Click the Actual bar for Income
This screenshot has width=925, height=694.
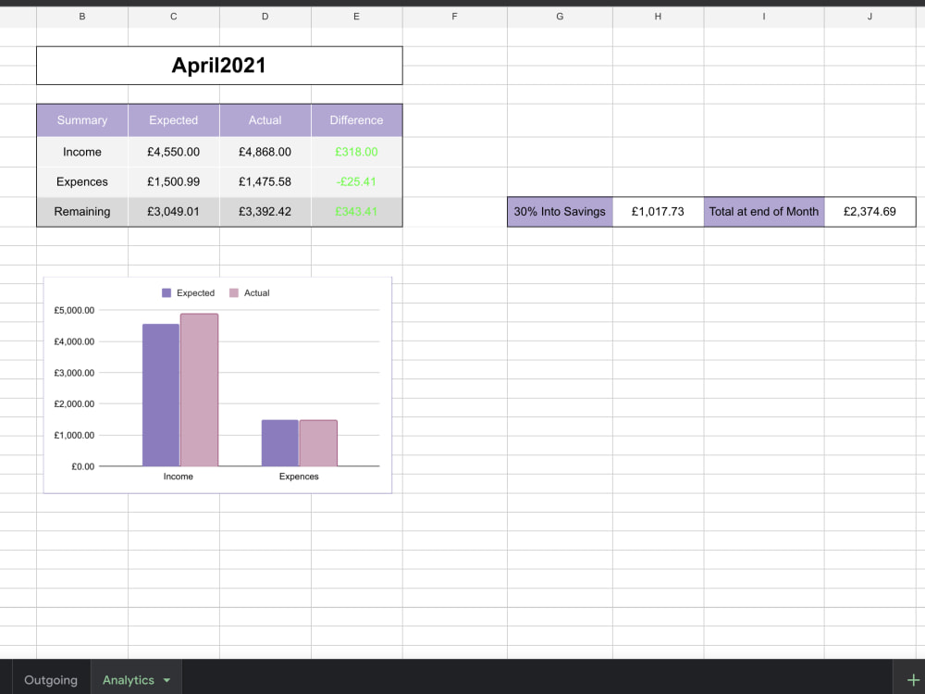(197, 389)
